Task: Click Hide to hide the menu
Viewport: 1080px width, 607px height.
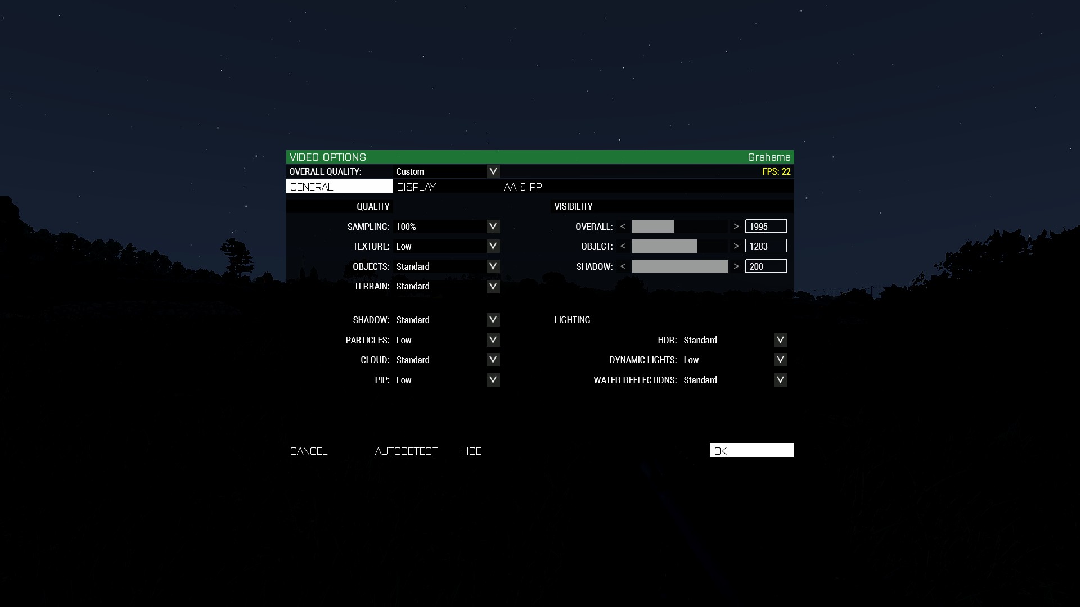Action: 470,451
